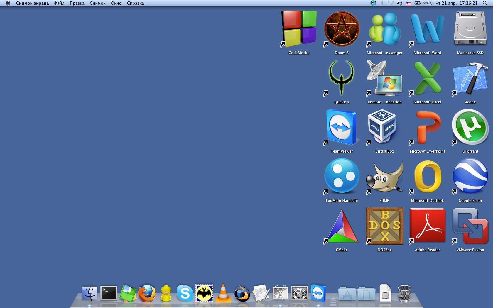This screenshot has height=308, width=493.
Task: Select the VirtualBox desktop icon
Action: (384, 128)
